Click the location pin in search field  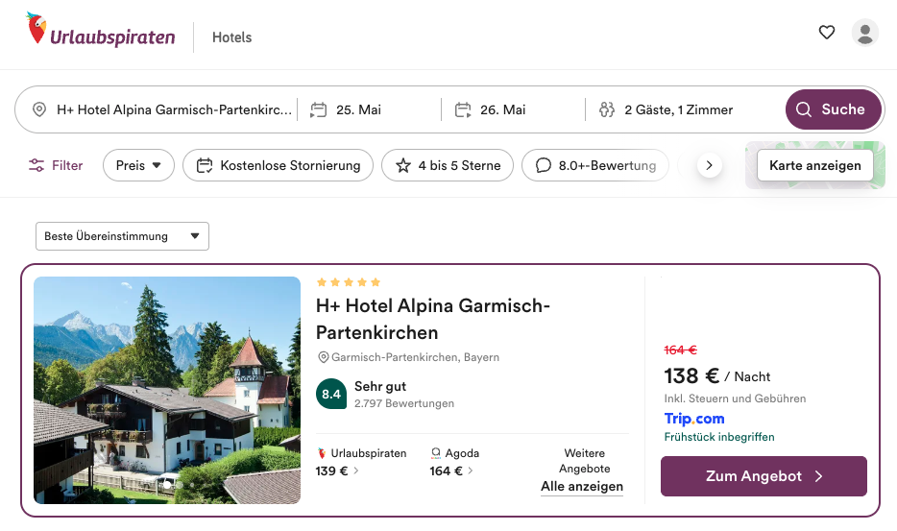[x=39, y=109]
